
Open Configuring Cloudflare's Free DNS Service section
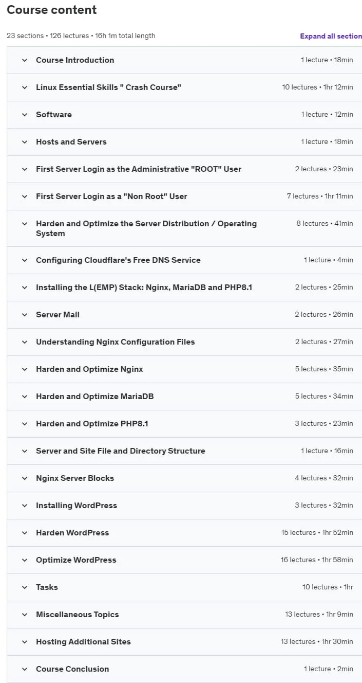[184, 260]
